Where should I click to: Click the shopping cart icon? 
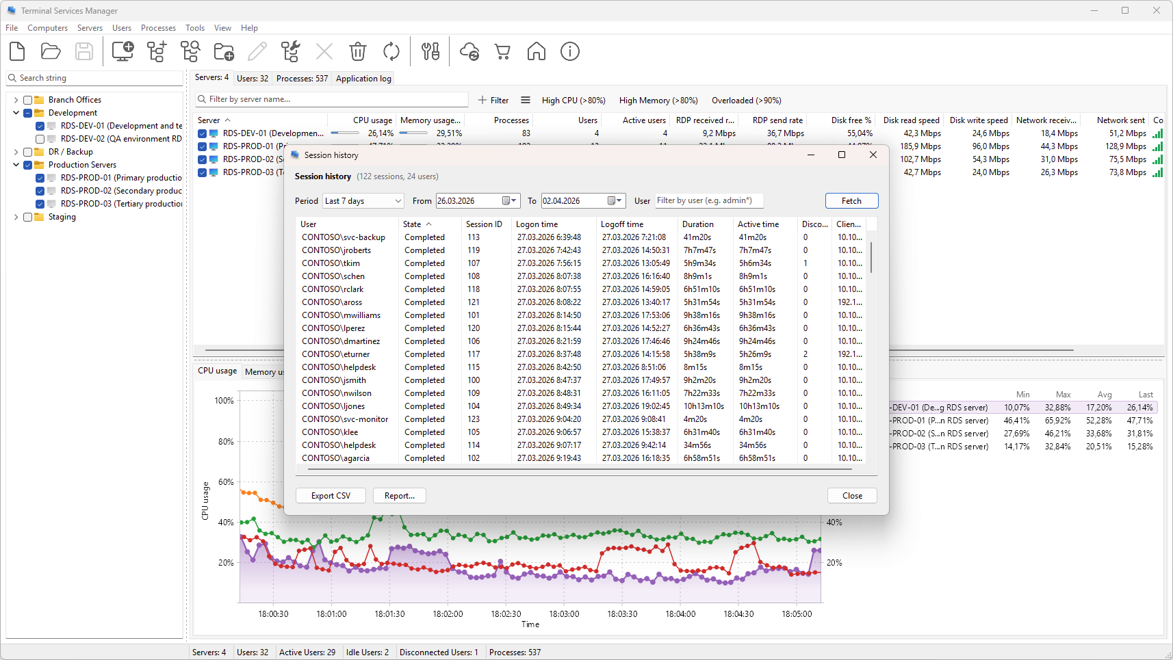coord(503,52)
